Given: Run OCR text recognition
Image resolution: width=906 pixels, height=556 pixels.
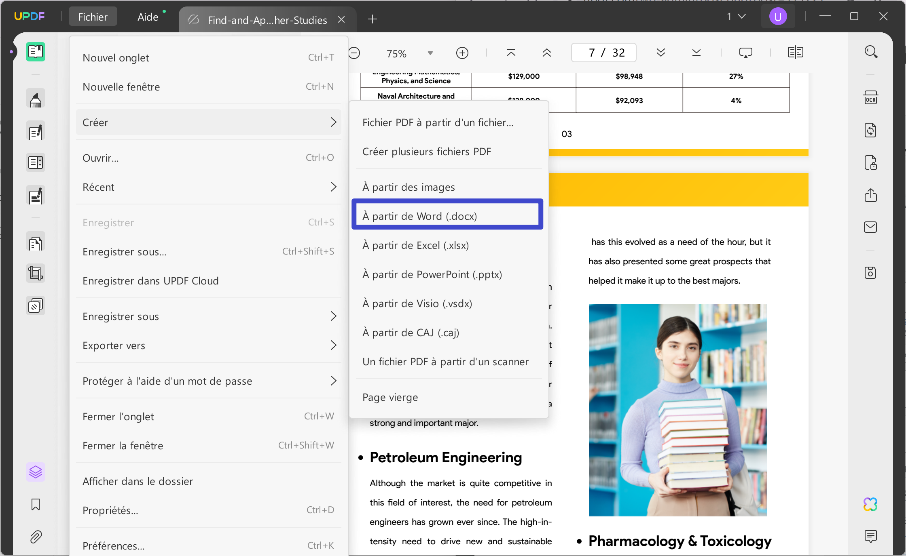Looking at the screenshot, I should click(870, 98).
